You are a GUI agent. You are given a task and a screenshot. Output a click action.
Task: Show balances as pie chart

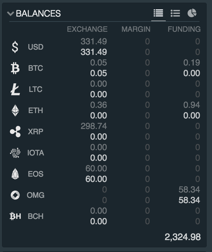pos(192,13)
